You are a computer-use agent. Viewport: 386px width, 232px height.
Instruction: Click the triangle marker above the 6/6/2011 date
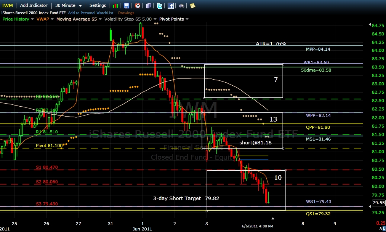(x=272, y=218)
